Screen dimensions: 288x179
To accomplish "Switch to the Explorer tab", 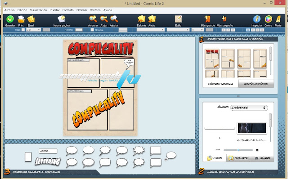I will tap(238, 158).
